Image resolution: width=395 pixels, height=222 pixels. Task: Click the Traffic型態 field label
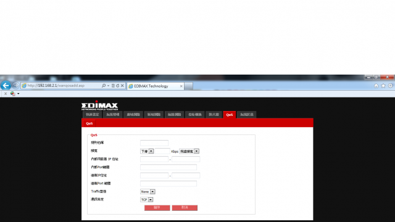pyautogui.click(x=99, y=192)
